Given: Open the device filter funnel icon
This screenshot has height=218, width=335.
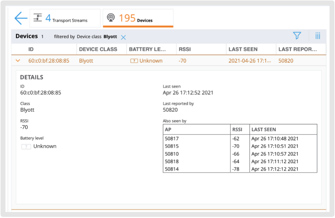Looking at the screenshot, I should (x=297, y=36).
